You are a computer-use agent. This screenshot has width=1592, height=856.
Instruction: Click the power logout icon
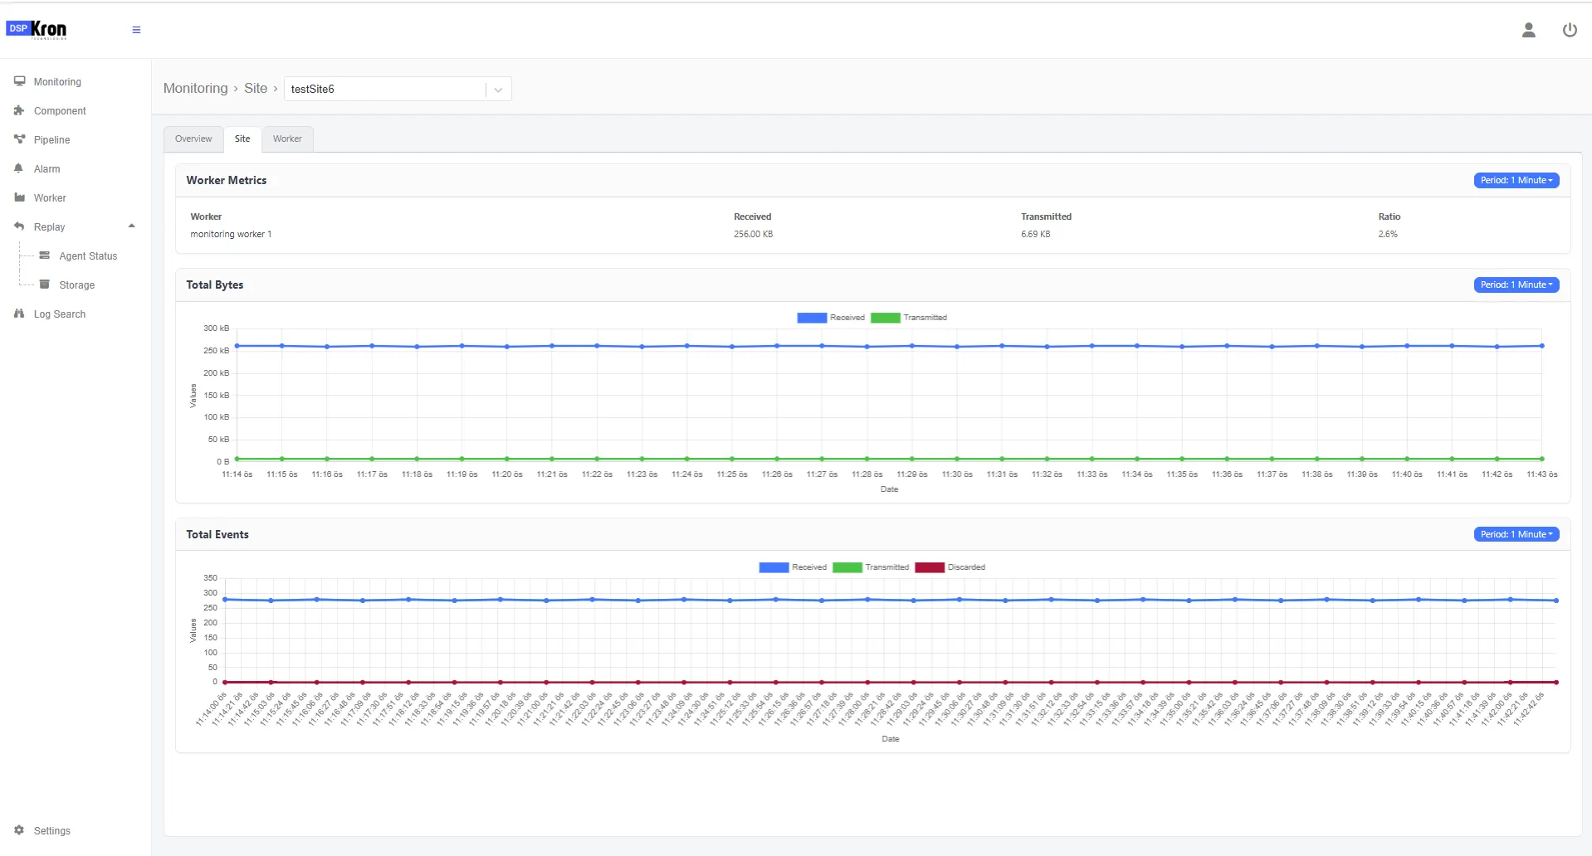1570,31
